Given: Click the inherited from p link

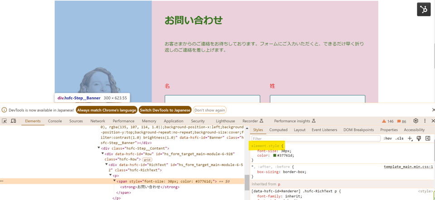Looking at the screenshot, I should 280,184.
